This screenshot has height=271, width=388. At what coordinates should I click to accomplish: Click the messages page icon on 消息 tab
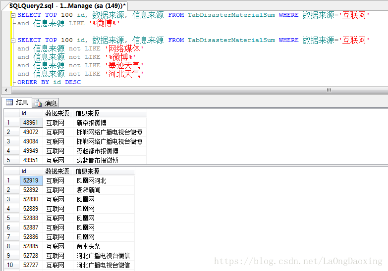coord(38,103)
